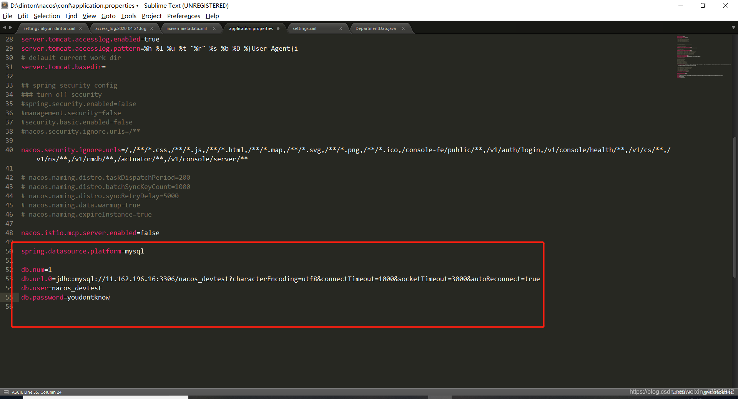Click the syncRetryDelay=5000 comment line

point(100,196)
